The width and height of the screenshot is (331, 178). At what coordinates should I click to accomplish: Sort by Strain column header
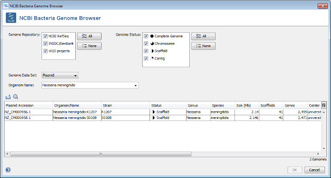(x=126, y=105)
